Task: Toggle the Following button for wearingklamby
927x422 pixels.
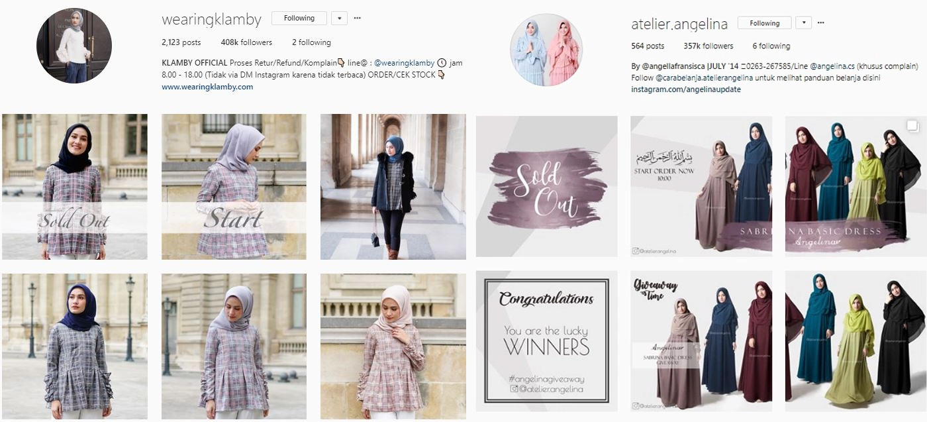Action: [x=299, y=18]
